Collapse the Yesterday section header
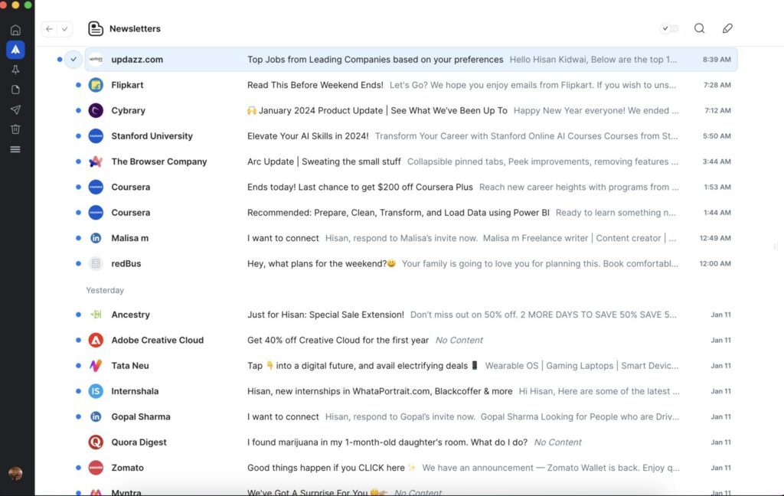Screen dimensions: 784x496 [x=104, y=290]
